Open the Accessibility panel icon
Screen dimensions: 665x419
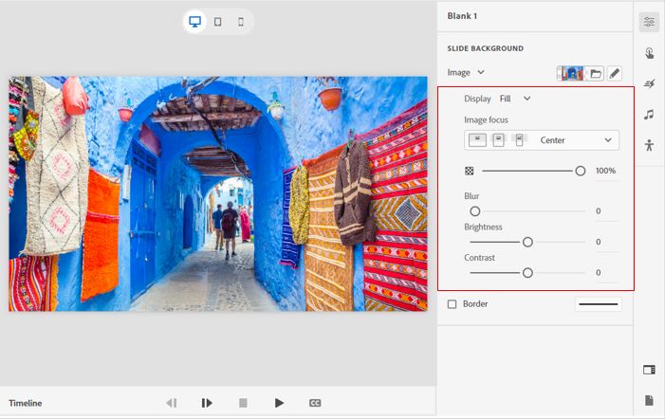[649, 145]
